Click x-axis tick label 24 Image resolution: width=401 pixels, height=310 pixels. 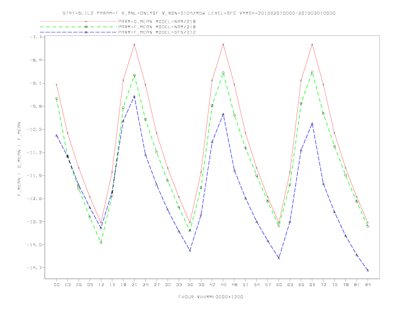[145, 285]
